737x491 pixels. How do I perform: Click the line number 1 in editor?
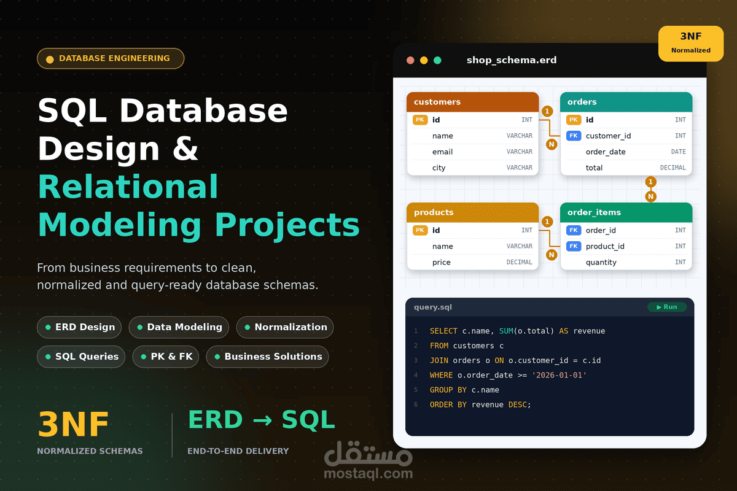pos(415,331)
